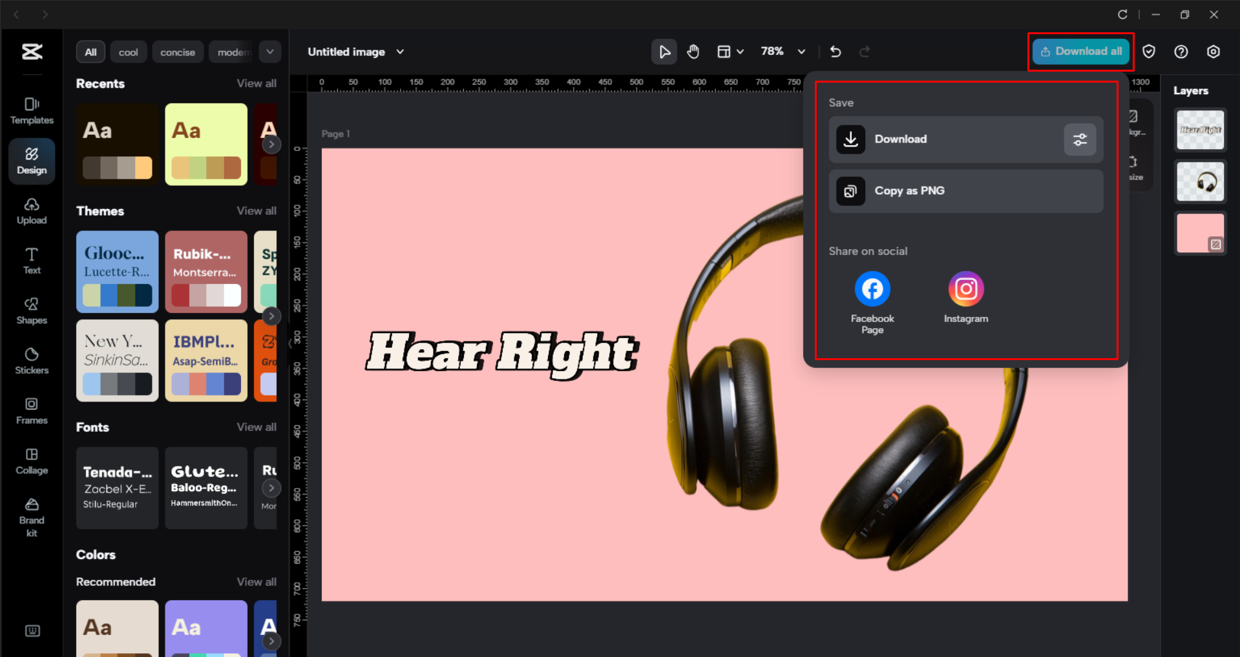Select the Hand pan tool
The image size is (1240, 657).
(x=693, y=51)
